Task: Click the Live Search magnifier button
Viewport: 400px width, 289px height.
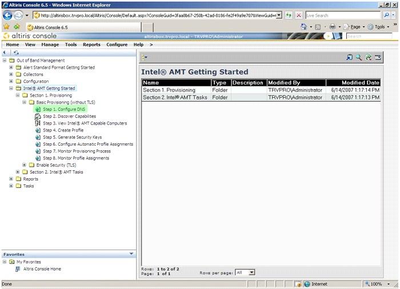Action: click(386, 15)
